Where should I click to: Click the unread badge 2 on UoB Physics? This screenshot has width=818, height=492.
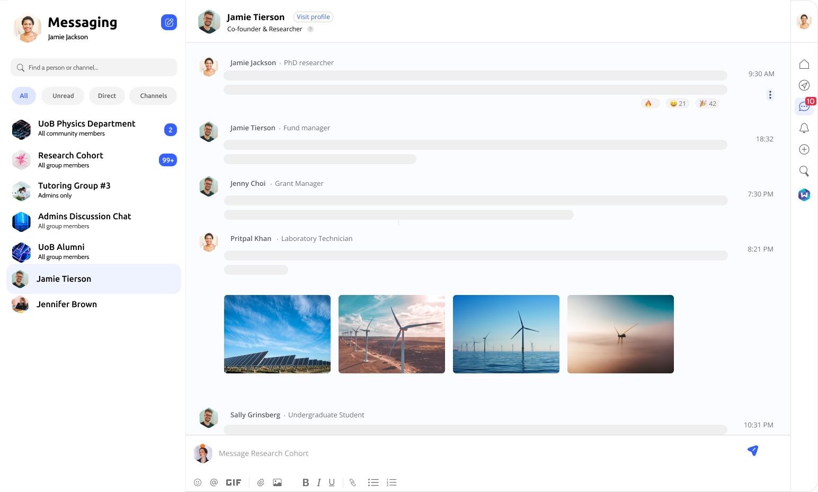pyautogui.click(x=171, y=130)
